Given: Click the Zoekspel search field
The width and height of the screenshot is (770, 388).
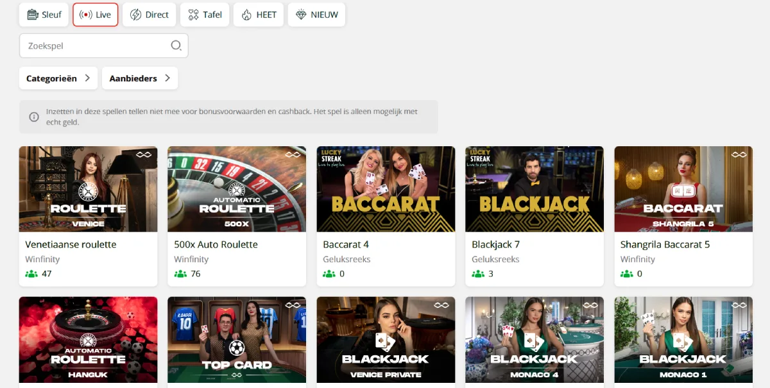Looking at the screenshot, I should (103, 46).
